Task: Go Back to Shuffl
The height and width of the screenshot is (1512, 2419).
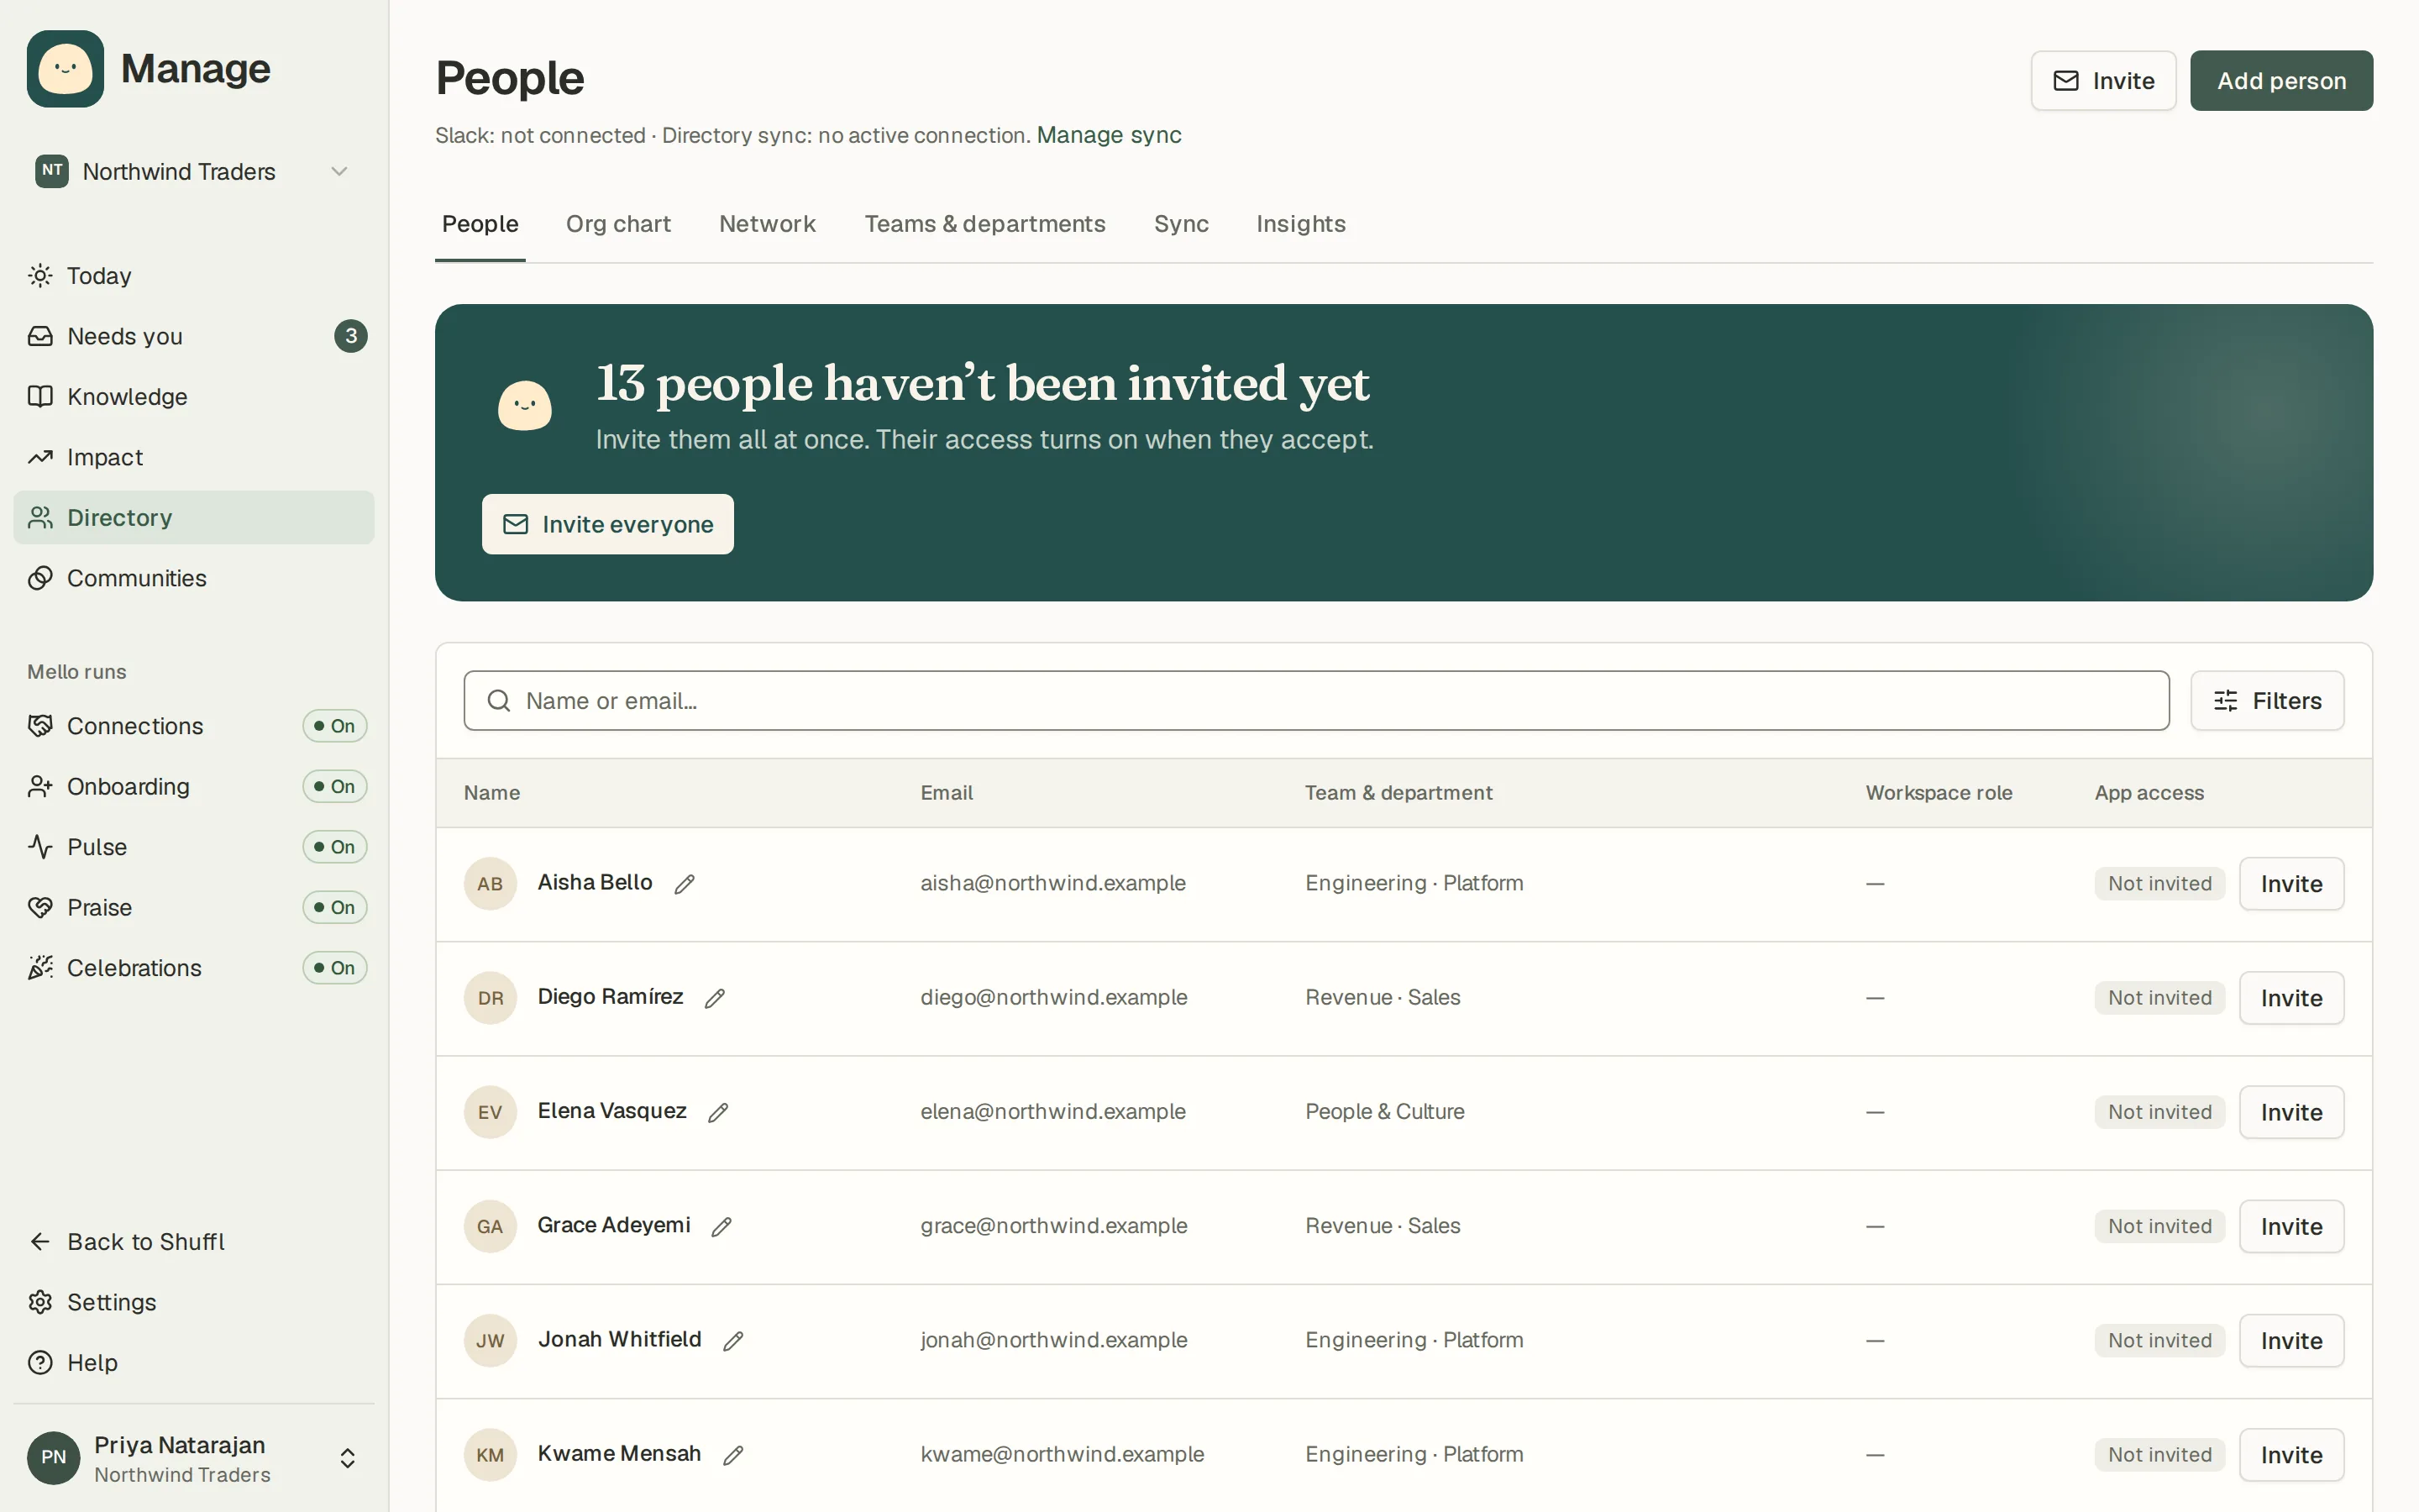Action: (x=194, y=1242)
